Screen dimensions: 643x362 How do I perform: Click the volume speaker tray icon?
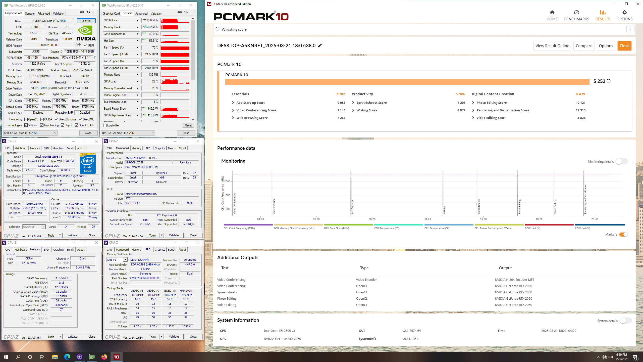[x=611, y=357]
